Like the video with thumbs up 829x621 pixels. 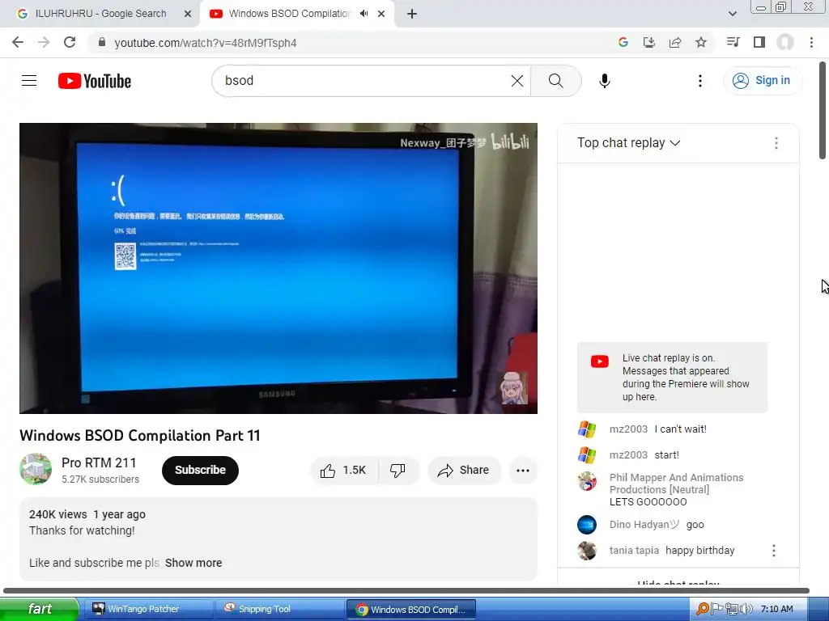pyautogui.click(x=343, y=470)
